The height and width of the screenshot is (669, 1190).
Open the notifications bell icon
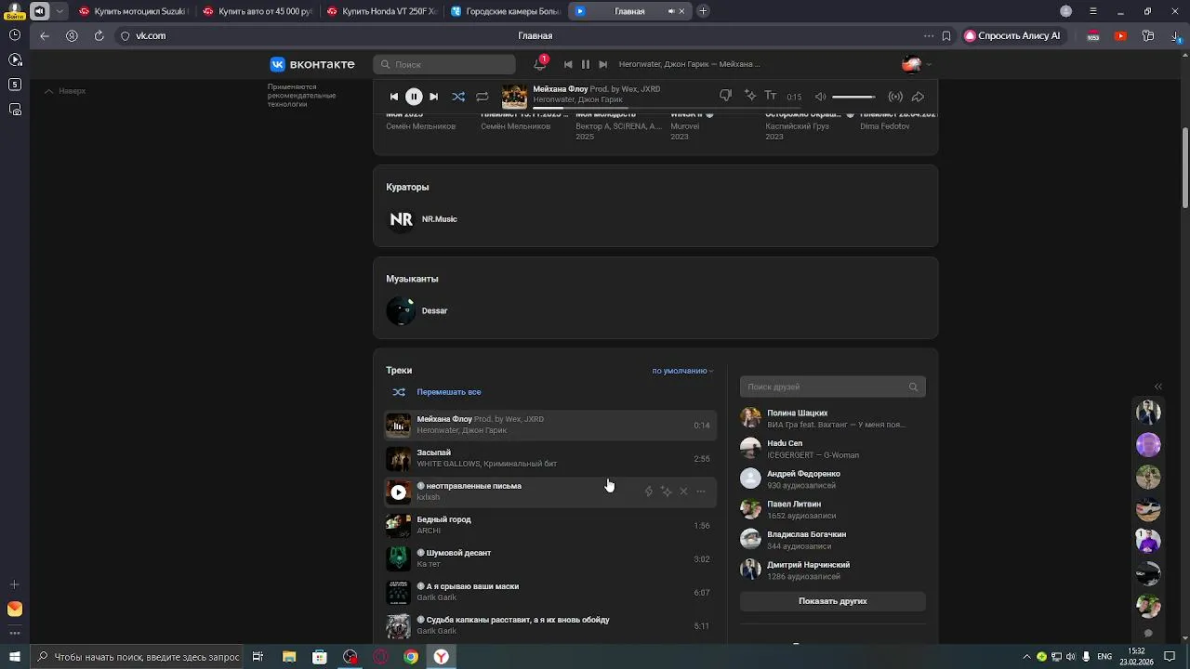click(x=539, y=64)
